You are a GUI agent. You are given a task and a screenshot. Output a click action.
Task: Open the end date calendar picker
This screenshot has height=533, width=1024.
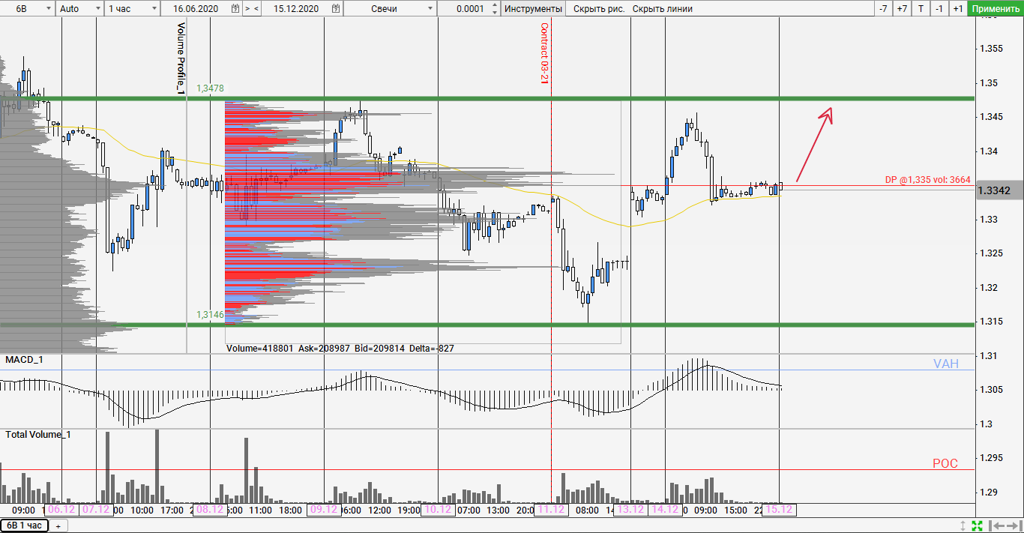click(336, 9)
